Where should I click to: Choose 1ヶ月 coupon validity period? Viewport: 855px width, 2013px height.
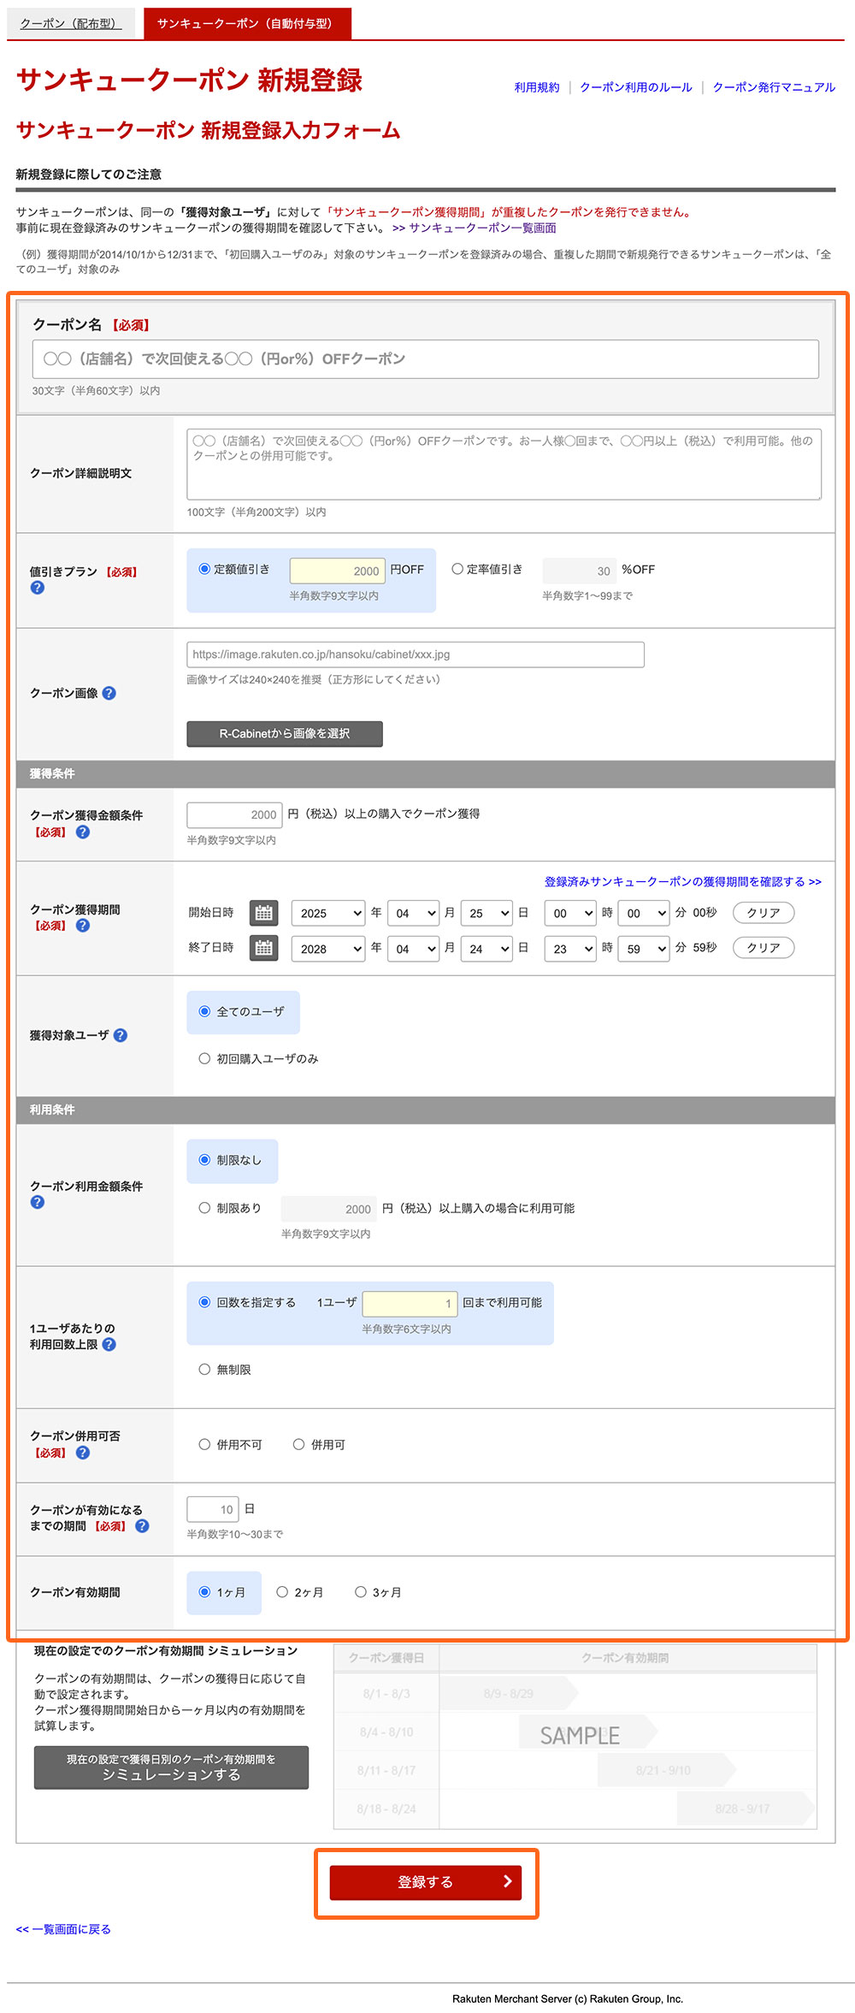pos(204,1592)
